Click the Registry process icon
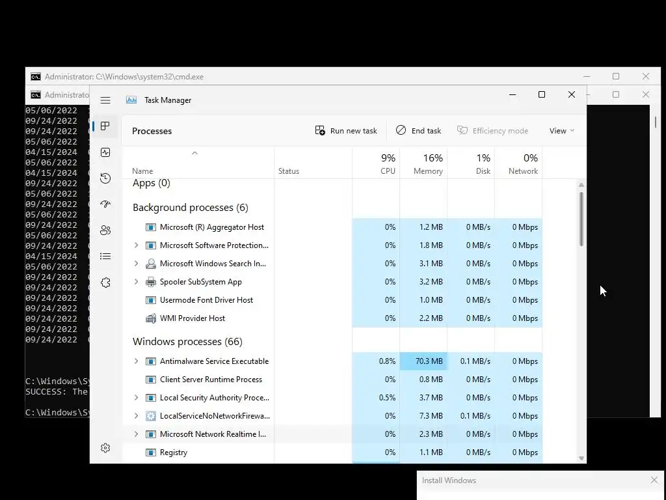The image size is (666, 500). [x=150, y=452]
